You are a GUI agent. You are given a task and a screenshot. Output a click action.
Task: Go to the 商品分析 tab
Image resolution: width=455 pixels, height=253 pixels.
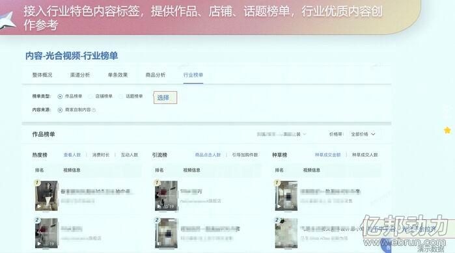(155, 75)
